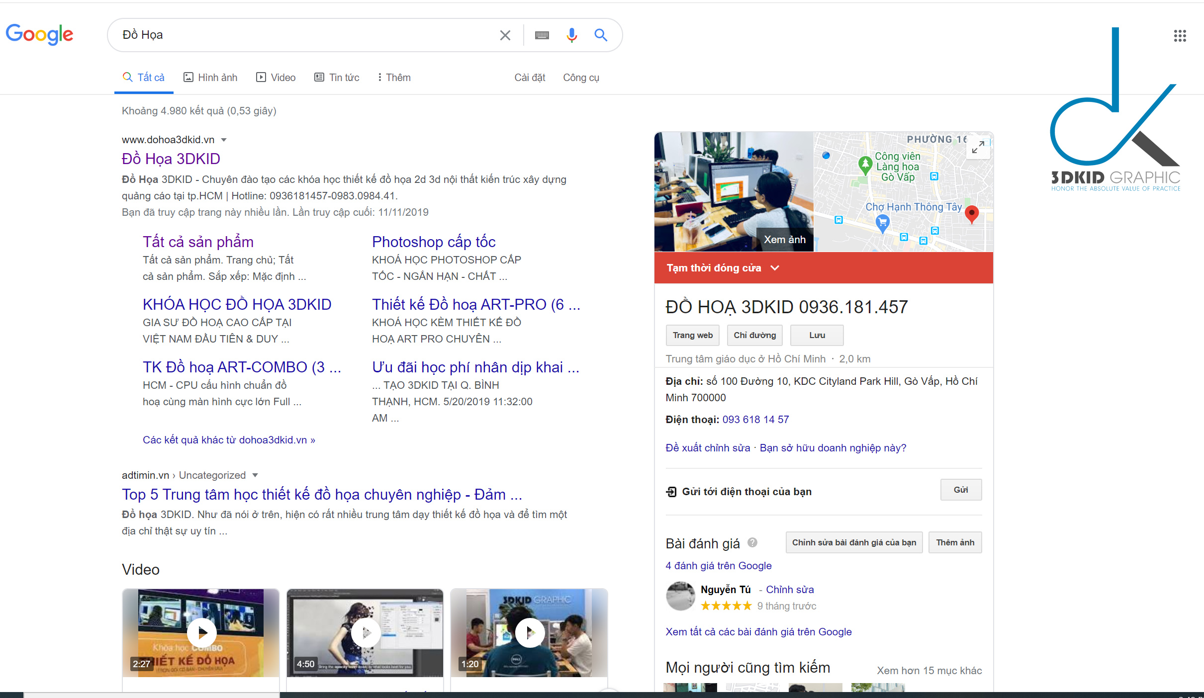This screenshot has width=1204, height=698.
Task: Switch to the Tin tức tab
Action: [x=337, y=78]
